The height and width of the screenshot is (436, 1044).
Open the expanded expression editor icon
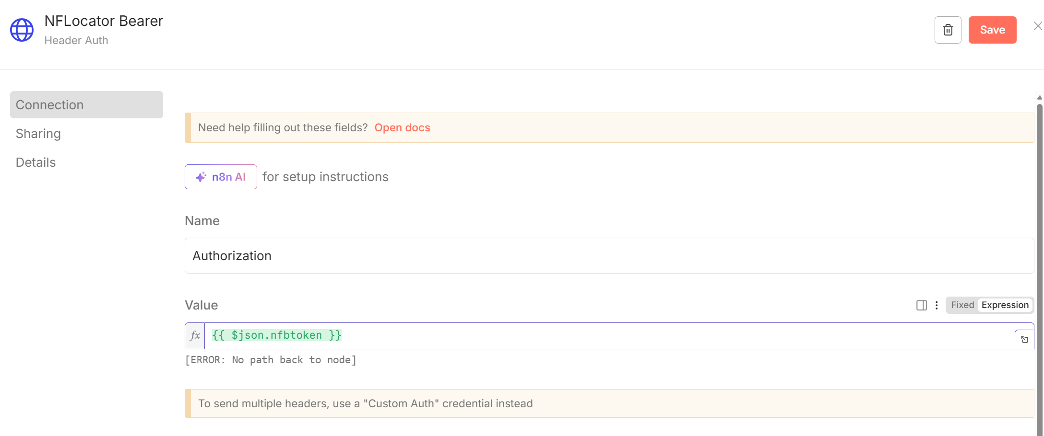(x=1024, y=340)
